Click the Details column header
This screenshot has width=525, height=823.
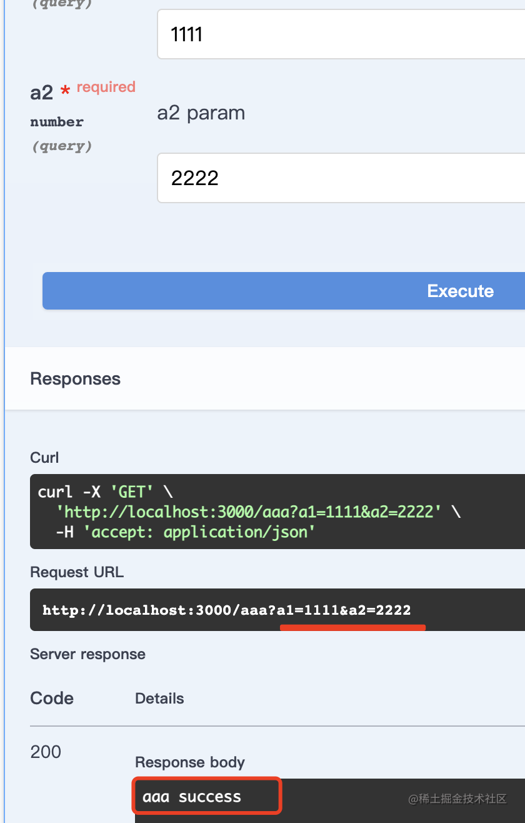(159, 699)
